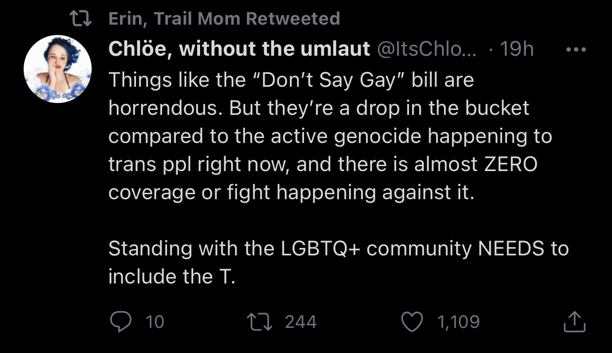Click the small retweeted indicator icon above the tweet
612x353 pixels.
click(80, 19)
